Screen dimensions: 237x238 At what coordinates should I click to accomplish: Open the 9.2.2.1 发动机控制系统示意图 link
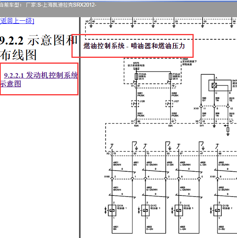(39, 79)
